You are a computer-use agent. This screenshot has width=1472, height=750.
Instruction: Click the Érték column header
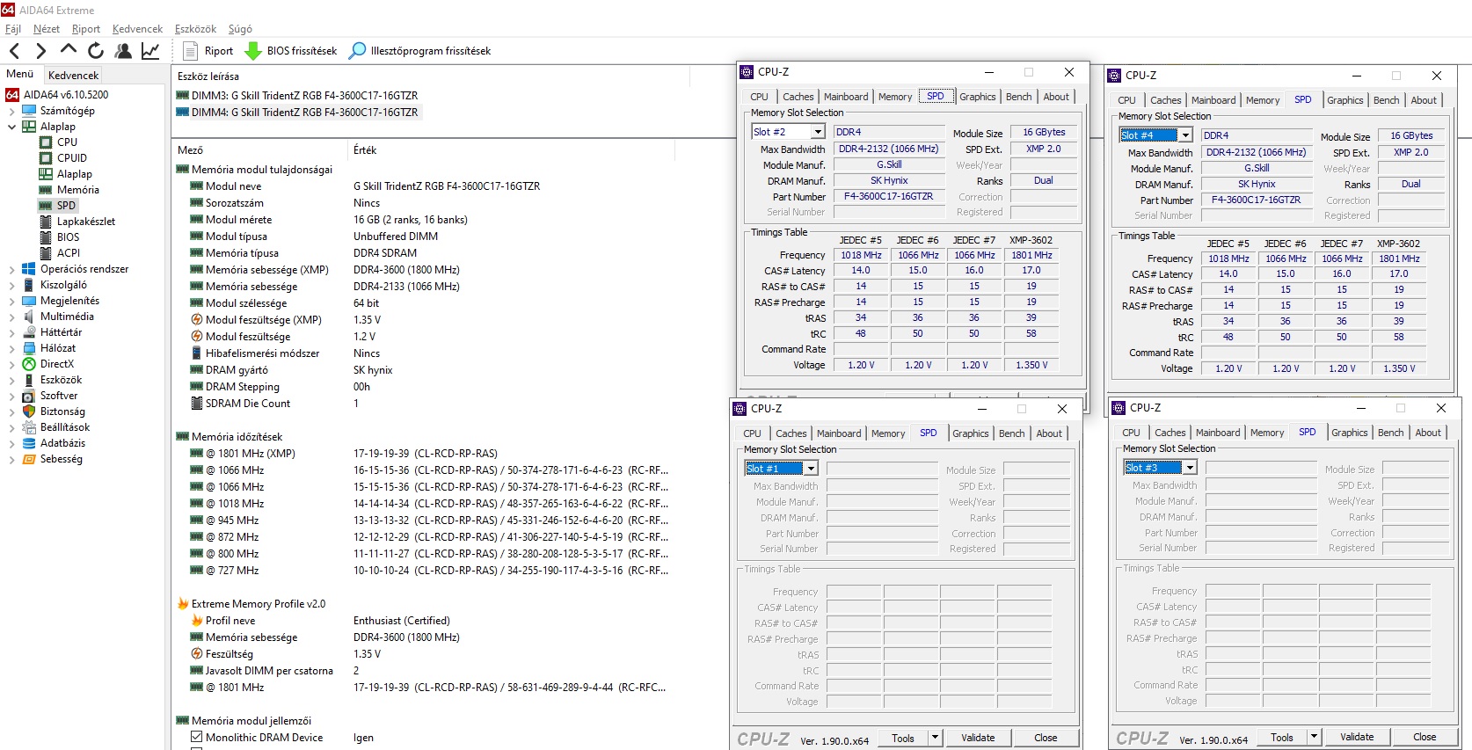(365, 150)
